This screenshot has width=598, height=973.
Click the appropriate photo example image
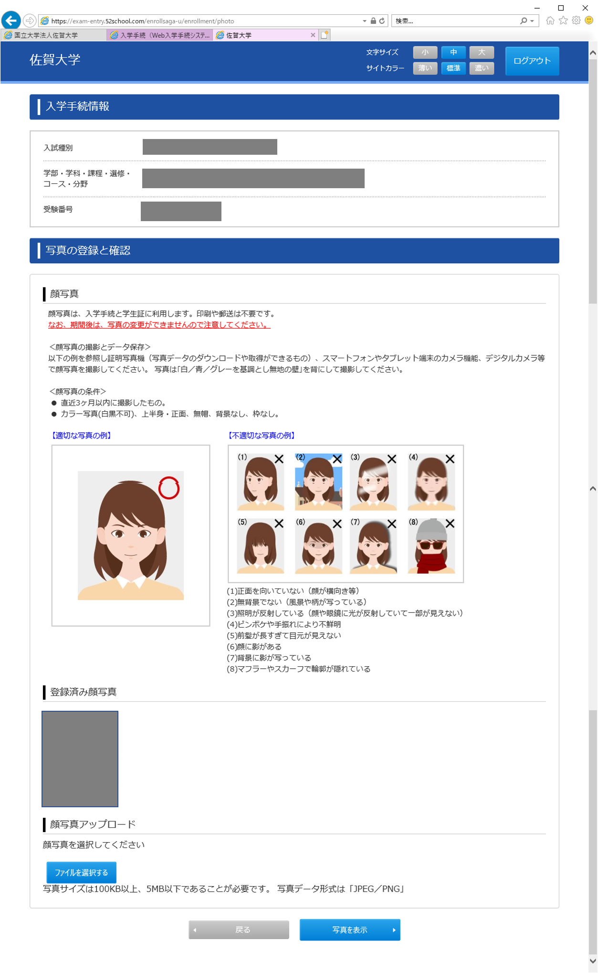click(x=131, y=535)
